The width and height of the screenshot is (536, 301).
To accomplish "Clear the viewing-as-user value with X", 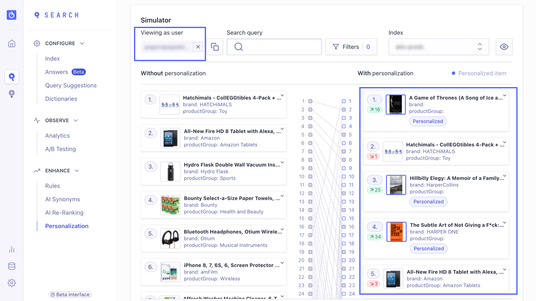I will click(x=198, y=47).
